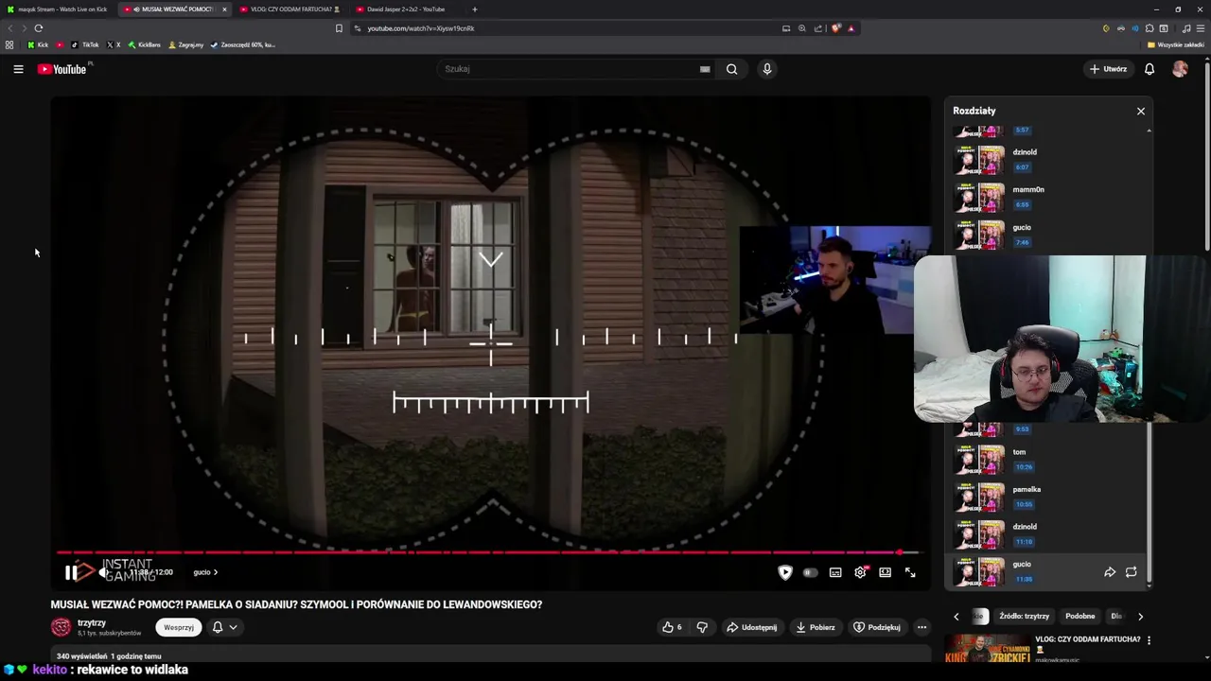The image size is (1211, 681).
Task: Switch to the maqok Stream Kick tab
Action: 59,9
